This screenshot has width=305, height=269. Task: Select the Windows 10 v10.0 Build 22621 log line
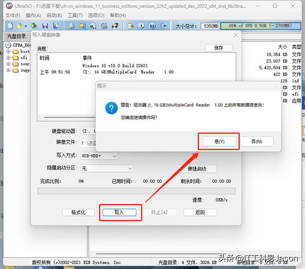click(x=115, y=66)
